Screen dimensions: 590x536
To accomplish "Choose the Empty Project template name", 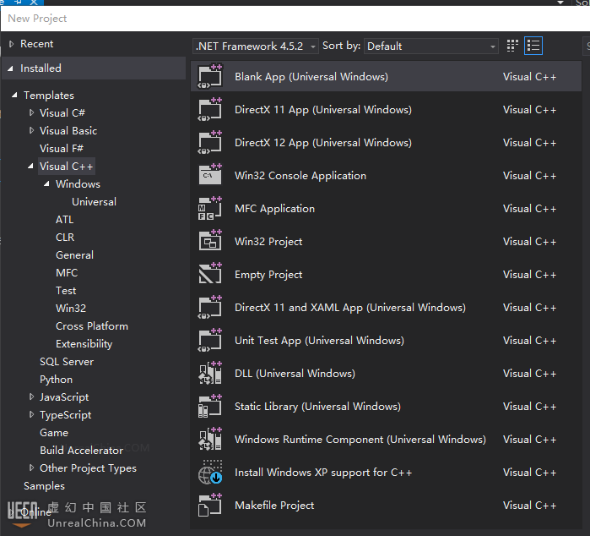I will click(268, 275).
